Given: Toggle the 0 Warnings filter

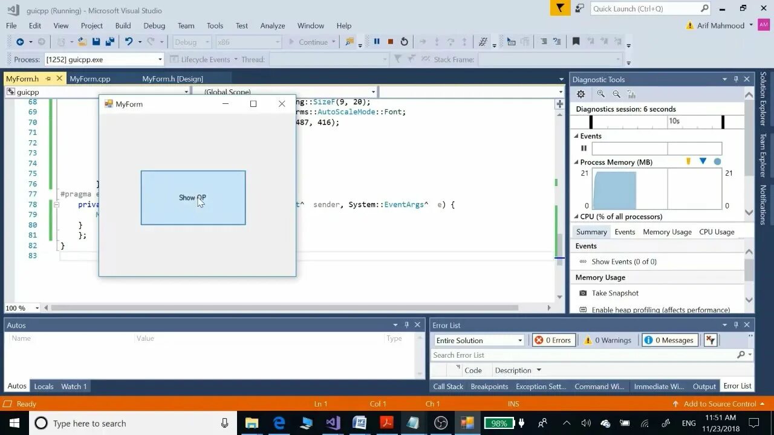Looking at the screenshot, I should point(608,340).
